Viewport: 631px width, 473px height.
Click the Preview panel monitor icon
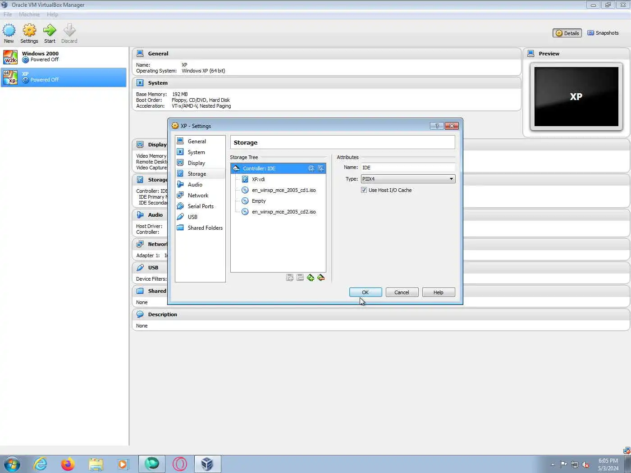(531, 54)
